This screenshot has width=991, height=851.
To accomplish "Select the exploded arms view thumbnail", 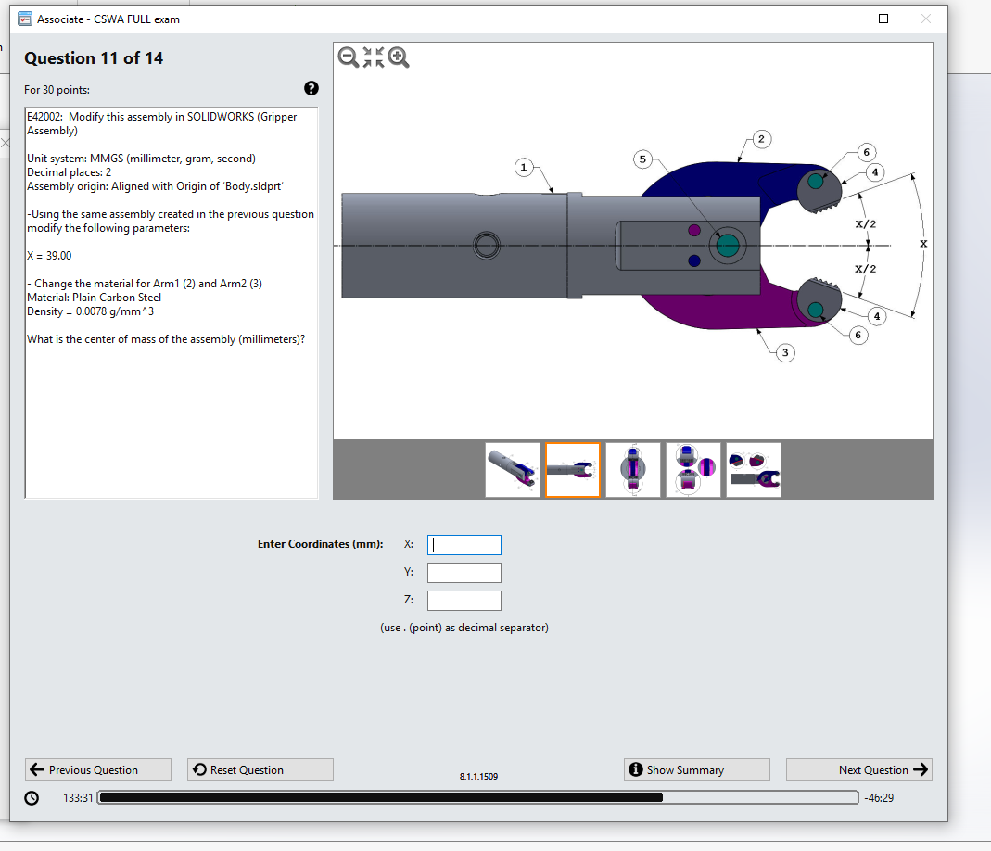I will click(x=754, y=470).
